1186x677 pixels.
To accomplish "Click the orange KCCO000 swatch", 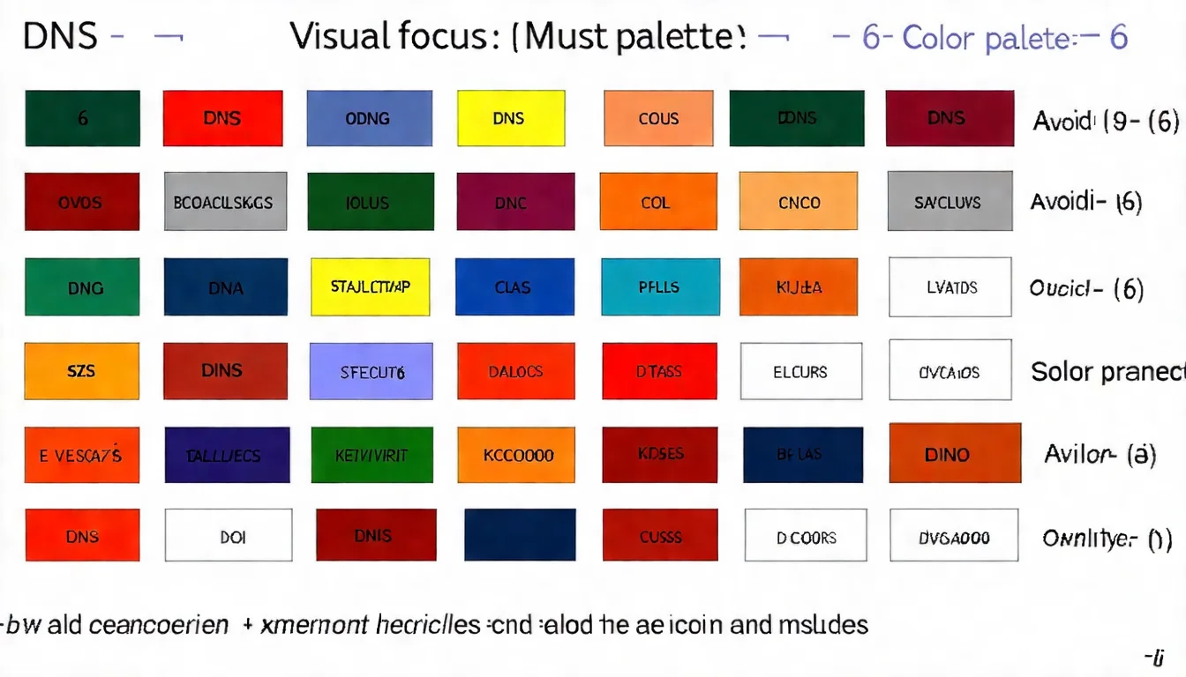I will [516, 455].
